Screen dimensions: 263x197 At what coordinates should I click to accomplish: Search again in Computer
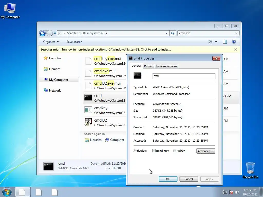click(115, 140)
